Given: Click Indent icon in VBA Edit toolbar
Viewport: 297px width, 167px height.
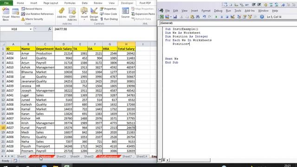Looking at the screenshot, I should (254, 5).
